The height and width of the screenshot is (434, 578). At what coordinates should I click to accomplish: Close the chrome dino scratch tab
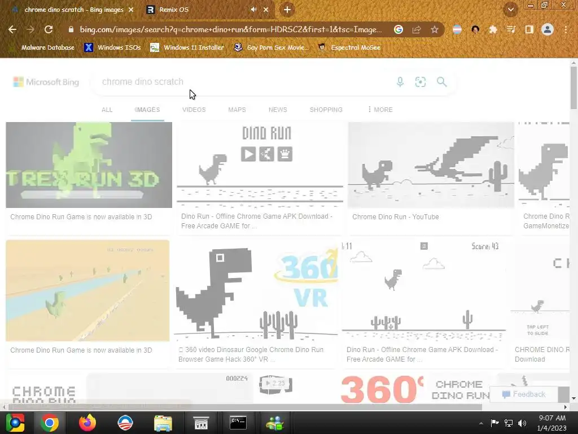click(131, 10)
